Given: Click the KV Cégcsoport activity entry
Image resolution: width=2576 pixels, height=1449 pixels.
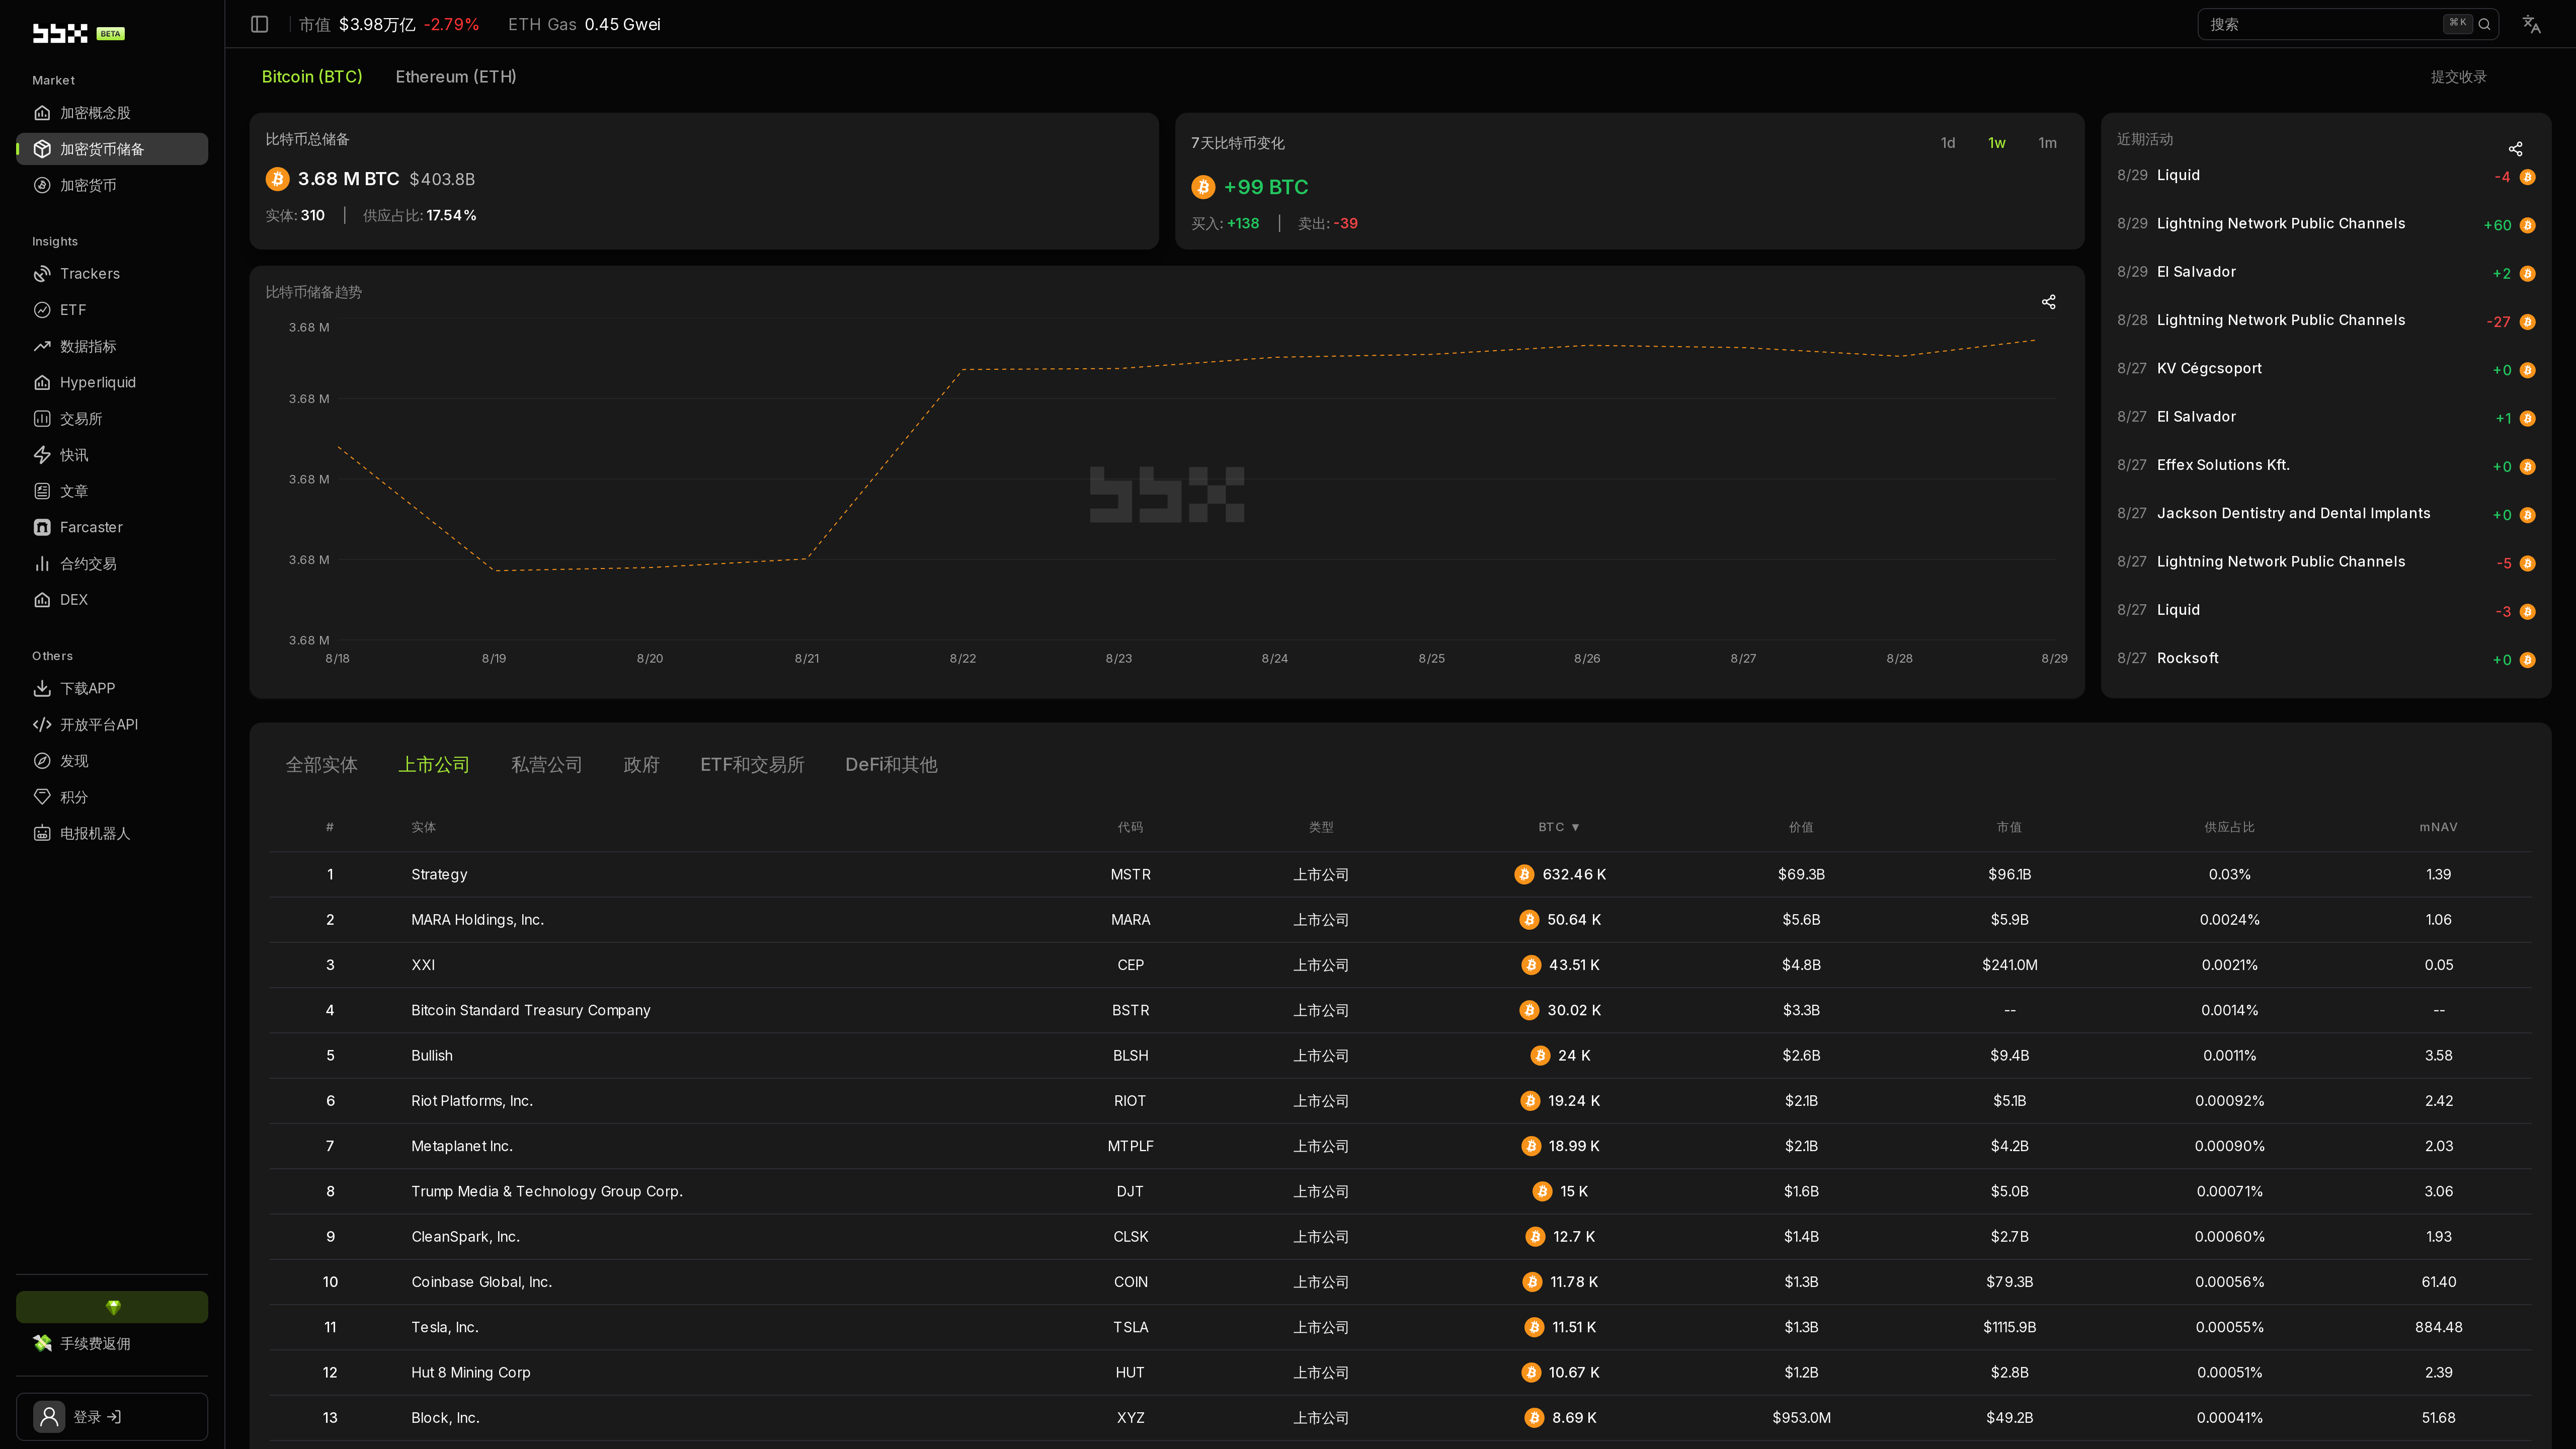Looking at the screenshot, I should [x=2325, y=369].
